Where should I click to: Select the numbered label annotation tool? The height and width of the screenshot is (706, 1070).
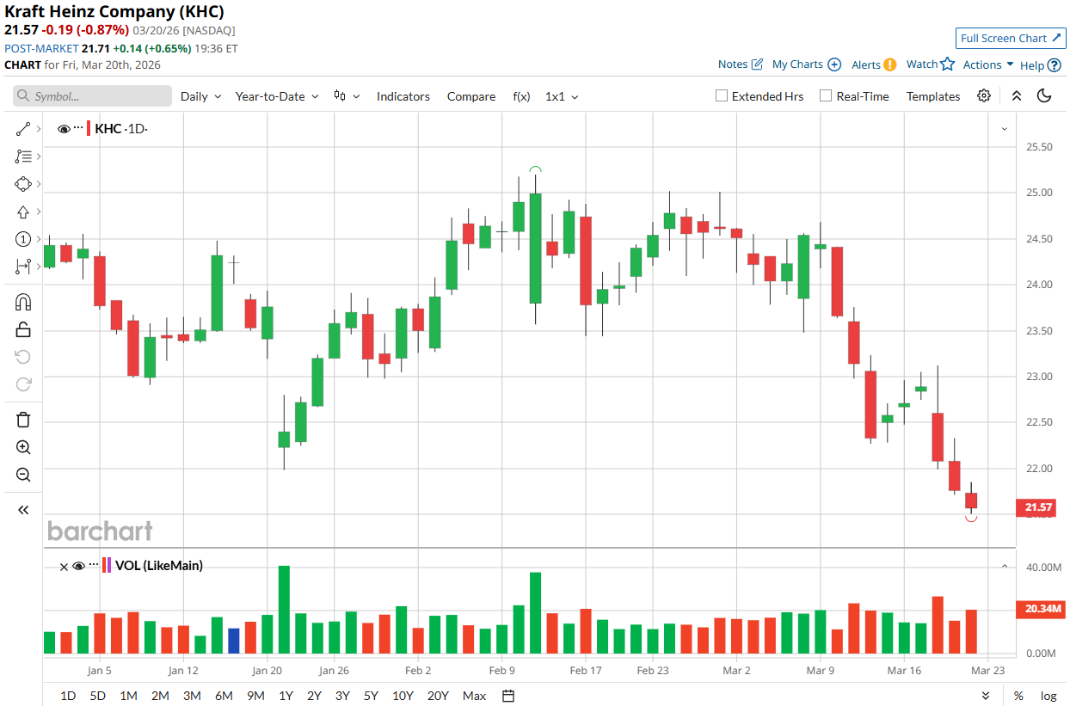pos(23,239)
